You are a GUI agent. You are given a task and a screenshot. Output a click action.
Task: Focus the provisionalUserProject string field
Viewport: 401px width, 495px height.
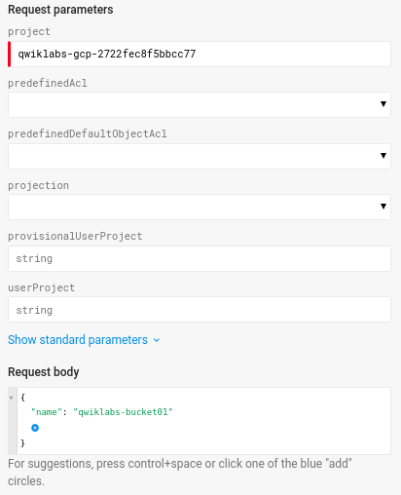pos(200,258)
